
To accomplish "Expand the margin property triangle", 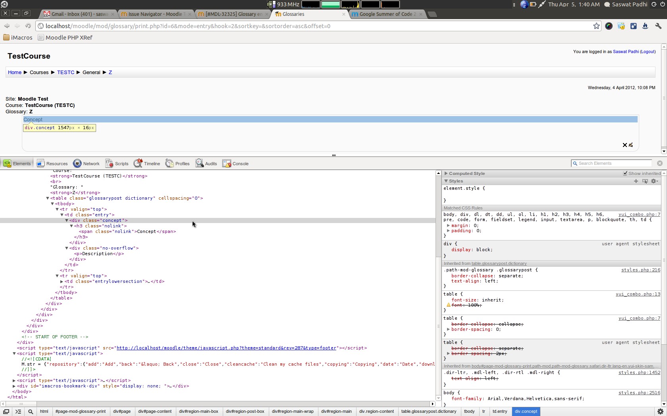I will click(x=449, y=225).
